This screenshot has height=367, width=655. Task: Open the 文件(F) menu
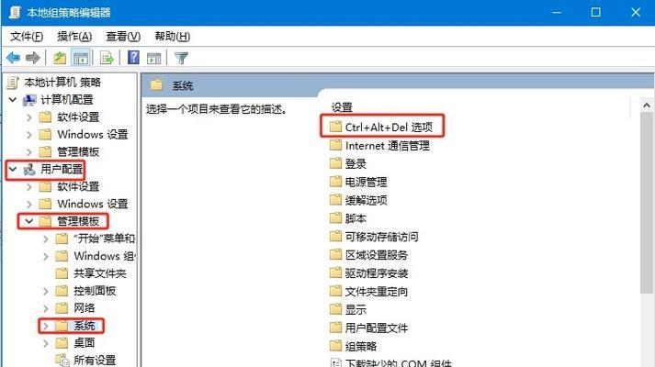tap(27, 37)
